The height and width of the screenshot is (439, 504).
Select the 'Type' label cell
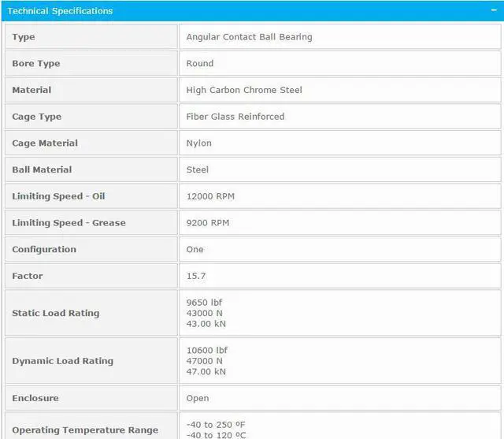coord(91,37)
